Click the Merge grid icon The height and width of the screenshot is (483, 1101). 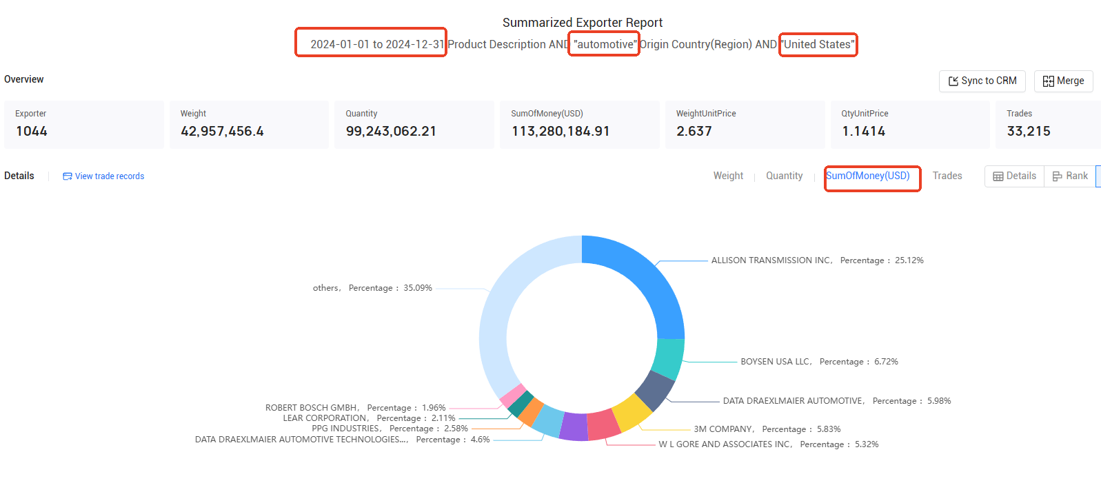tap(1048, 81)
